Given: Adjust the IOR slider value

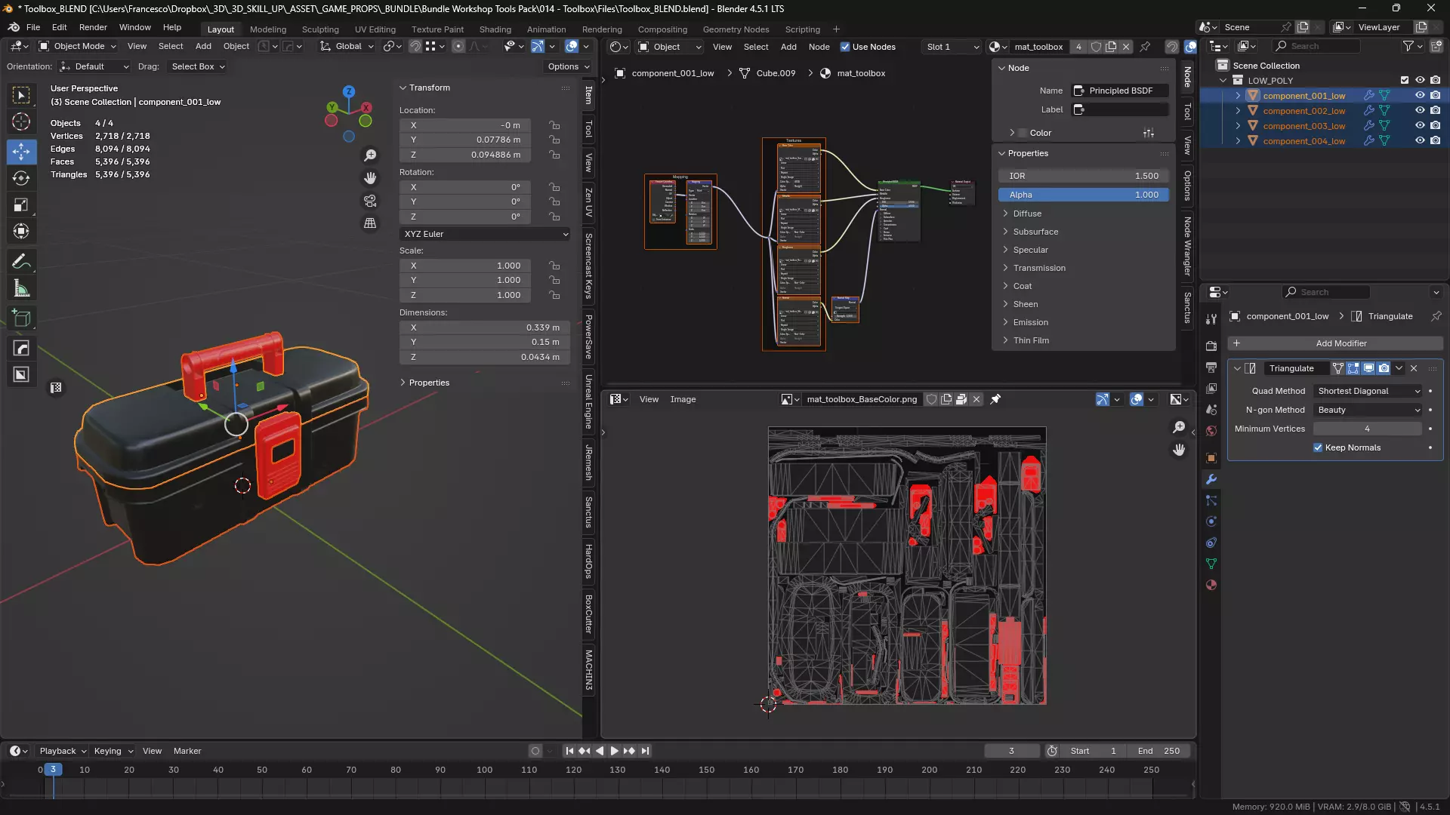Looking at the screenshot, I should coord(1084,176).
